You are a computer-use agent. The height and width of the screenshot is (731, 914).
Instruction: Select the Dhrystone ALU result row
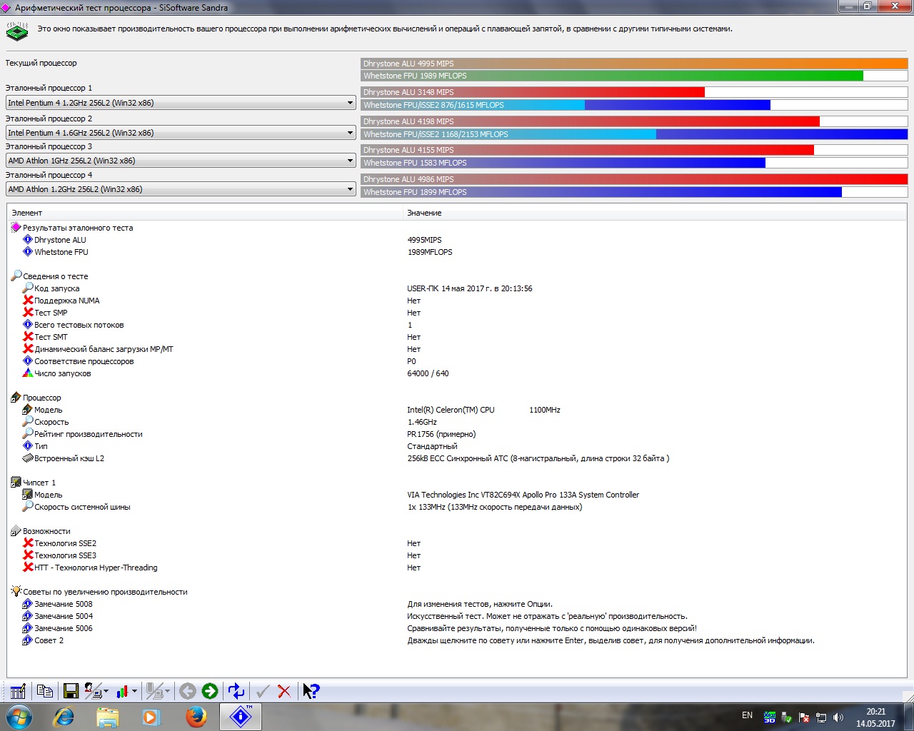pyautogui.click(x=60, y=240)
